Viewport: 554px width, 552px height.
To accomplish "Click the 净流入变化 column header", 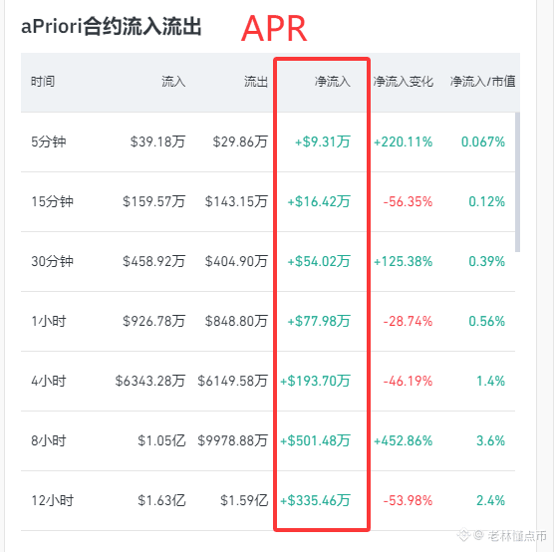I will pyautogui.click(x=404, y=82).
